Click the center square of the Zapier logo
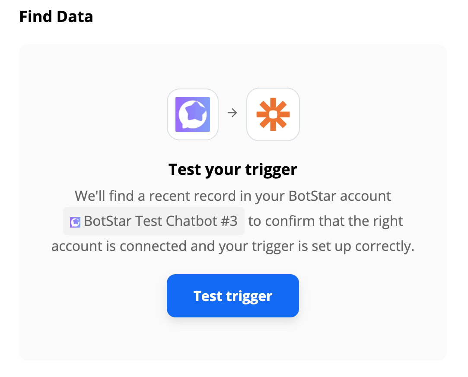Screen dimensions: 468x377 [273, 114]
